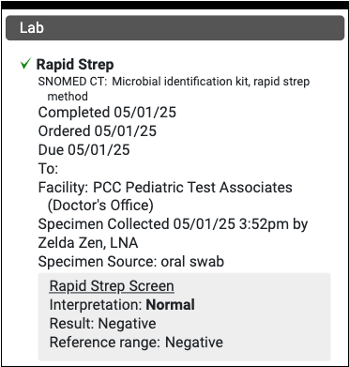Click the (Doctor's Office) facility type text
349x367 pixels.
click(100, 206)
